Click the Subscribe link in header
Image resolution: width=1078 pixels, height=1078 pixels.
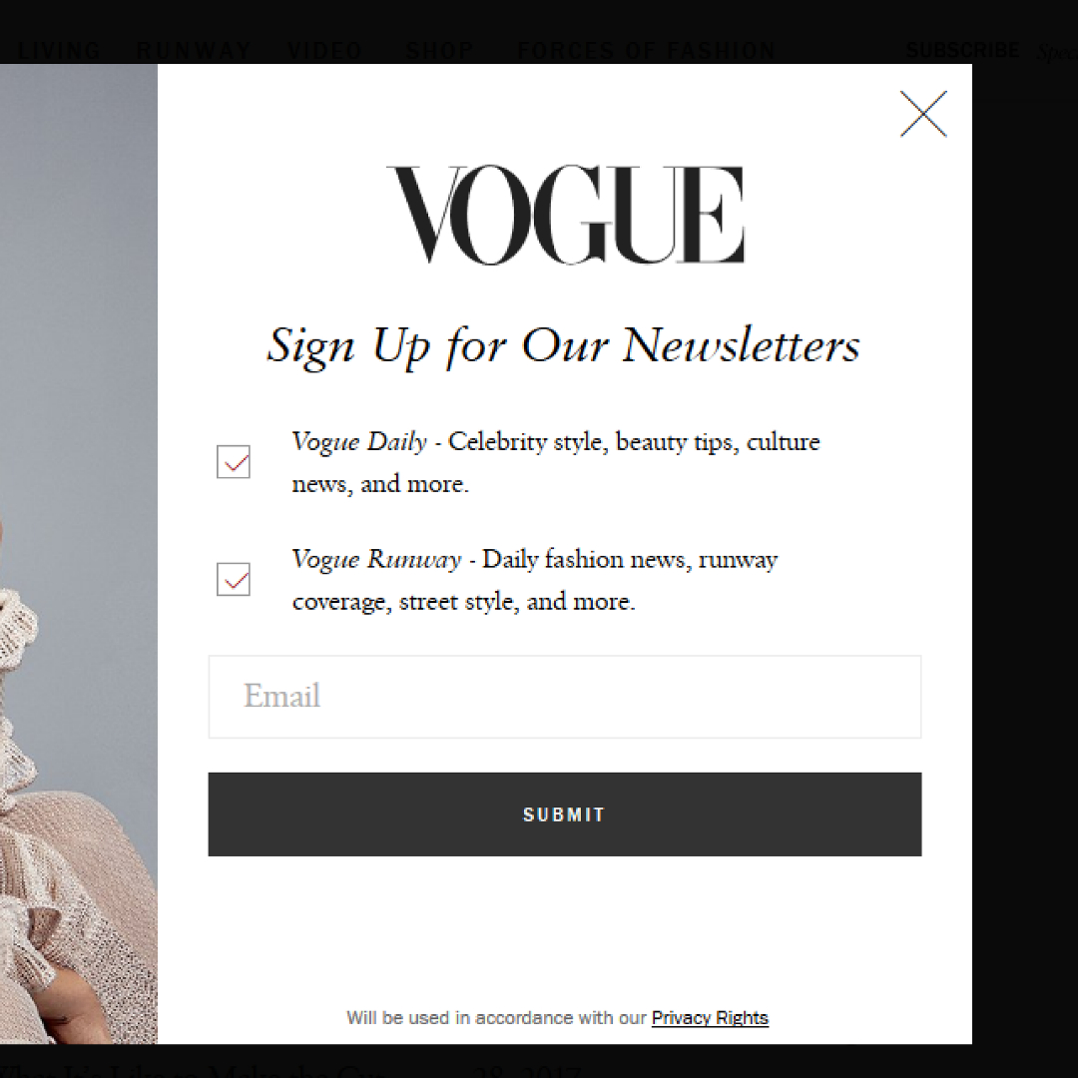(x=962, y=50)
